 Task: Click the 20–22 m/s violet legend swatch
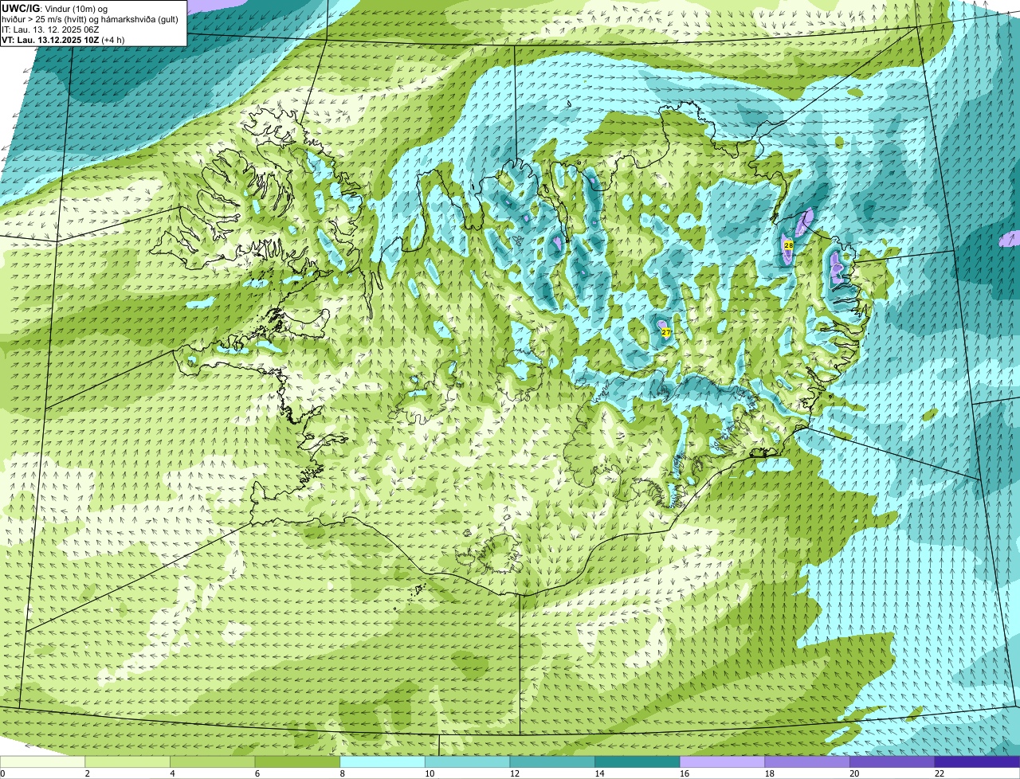(892, 761)
